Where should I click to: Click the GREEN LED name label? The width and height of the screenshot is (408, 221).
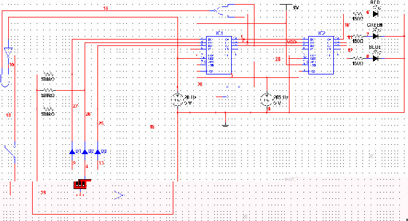tap(375, 25)
